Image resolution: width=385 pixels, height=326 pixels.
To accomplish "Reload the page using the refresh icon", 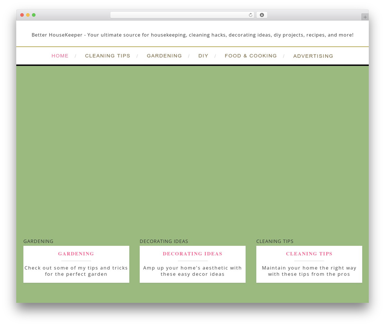I will click(x=250, y=15).
